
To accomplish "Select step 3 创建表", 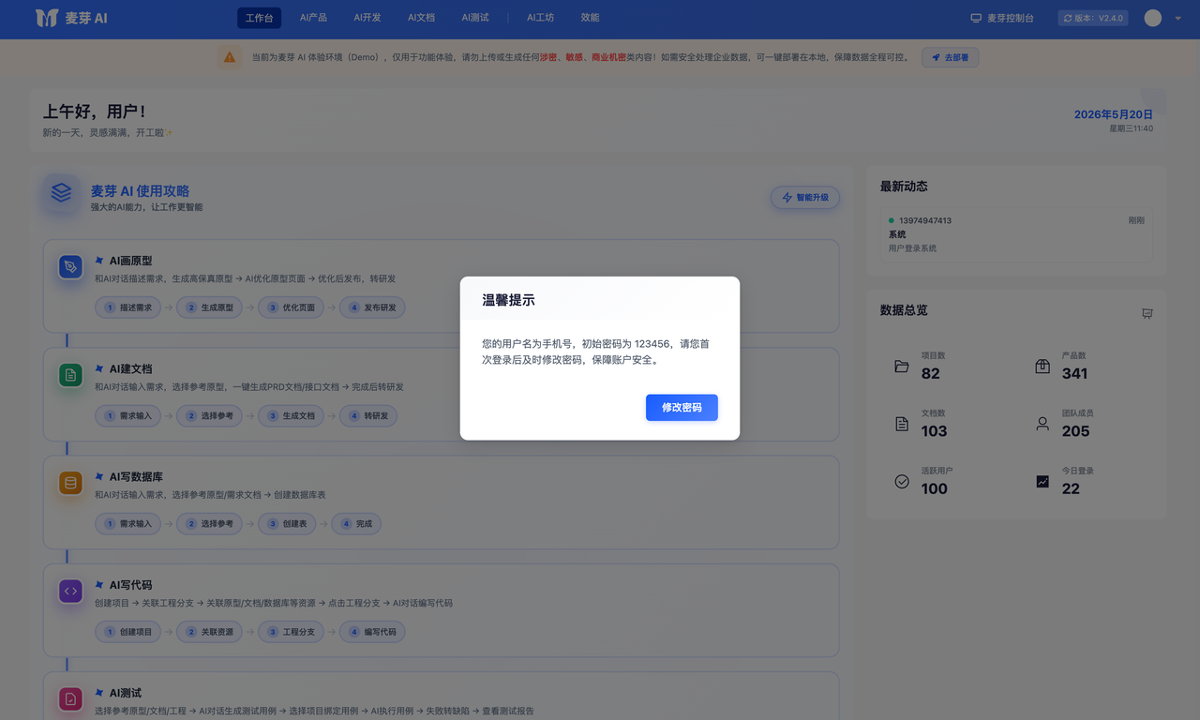I will (x=287, y=523).
